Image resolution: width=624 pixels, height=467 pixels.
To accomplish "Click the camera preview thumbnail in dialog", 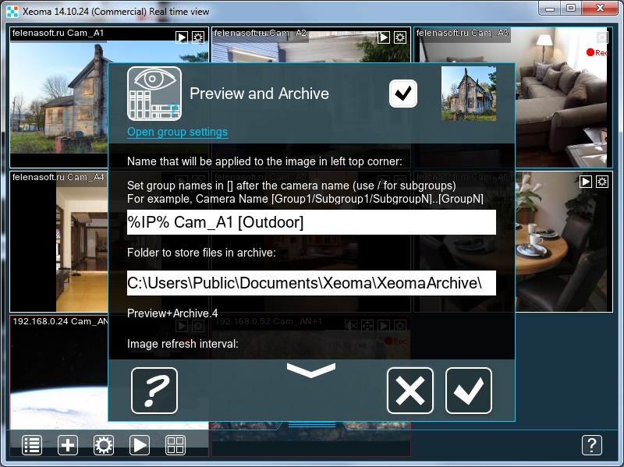I will point(469,94).
